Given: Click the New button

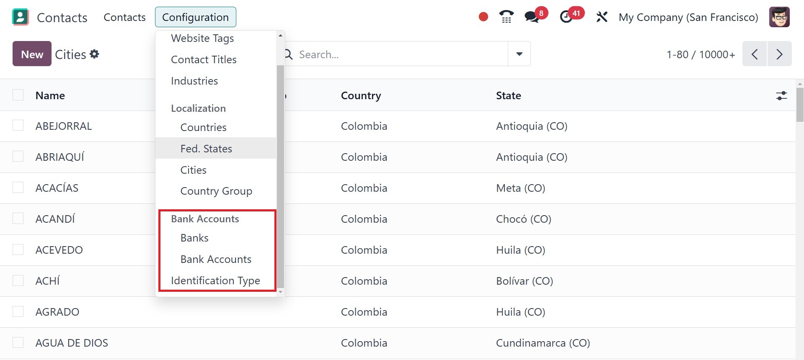Looking at the screenshot, I should tap(32, 54).
